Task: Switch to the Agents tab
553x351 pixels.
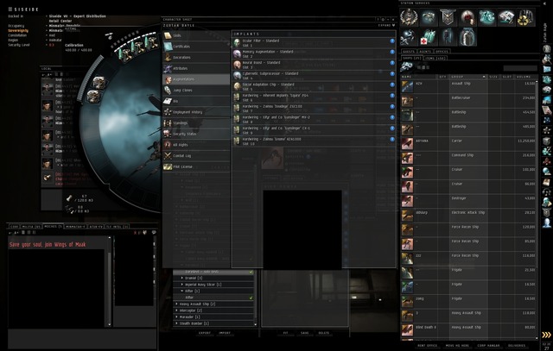Action: click(x=425, y=52)
